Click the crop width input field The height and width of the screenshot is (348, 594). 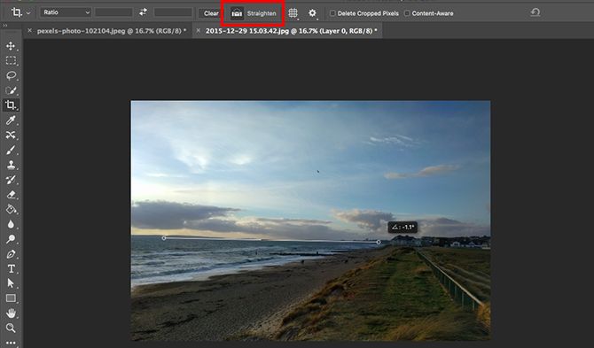point(113,12)
